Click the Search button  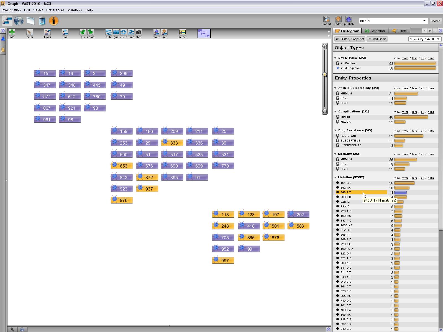[x=435, y=21]
